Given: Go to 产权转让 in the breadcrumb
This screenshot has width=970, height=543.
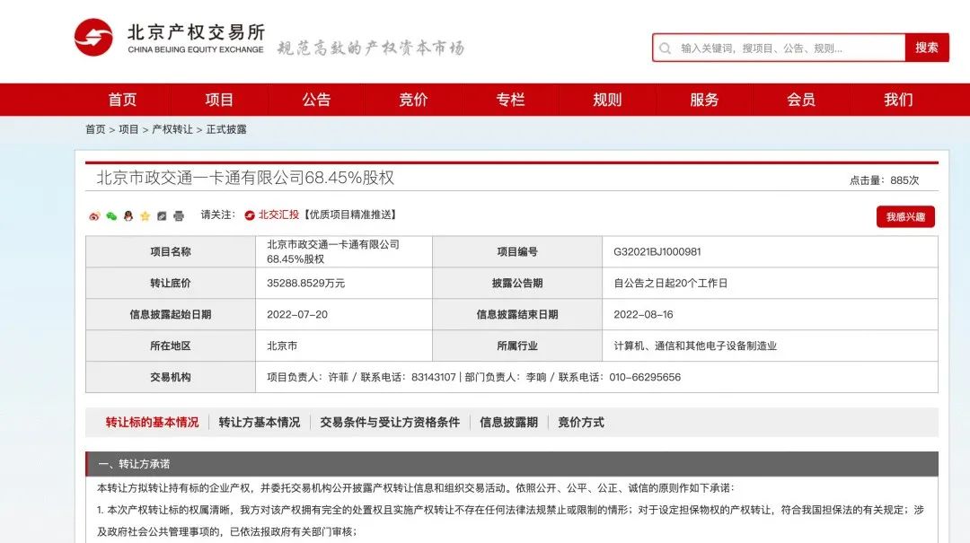Looking at the screenshot, I should (172, 129).
